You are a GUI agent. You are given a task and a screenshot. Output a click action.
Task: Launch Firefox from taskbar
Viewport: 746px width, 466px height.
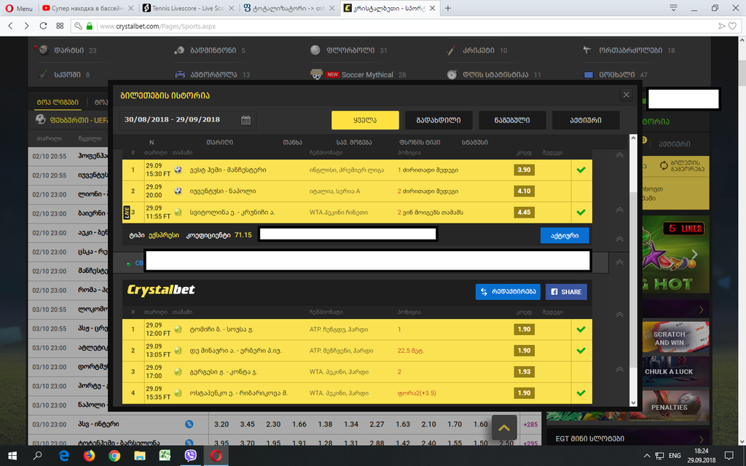(89, 456)
